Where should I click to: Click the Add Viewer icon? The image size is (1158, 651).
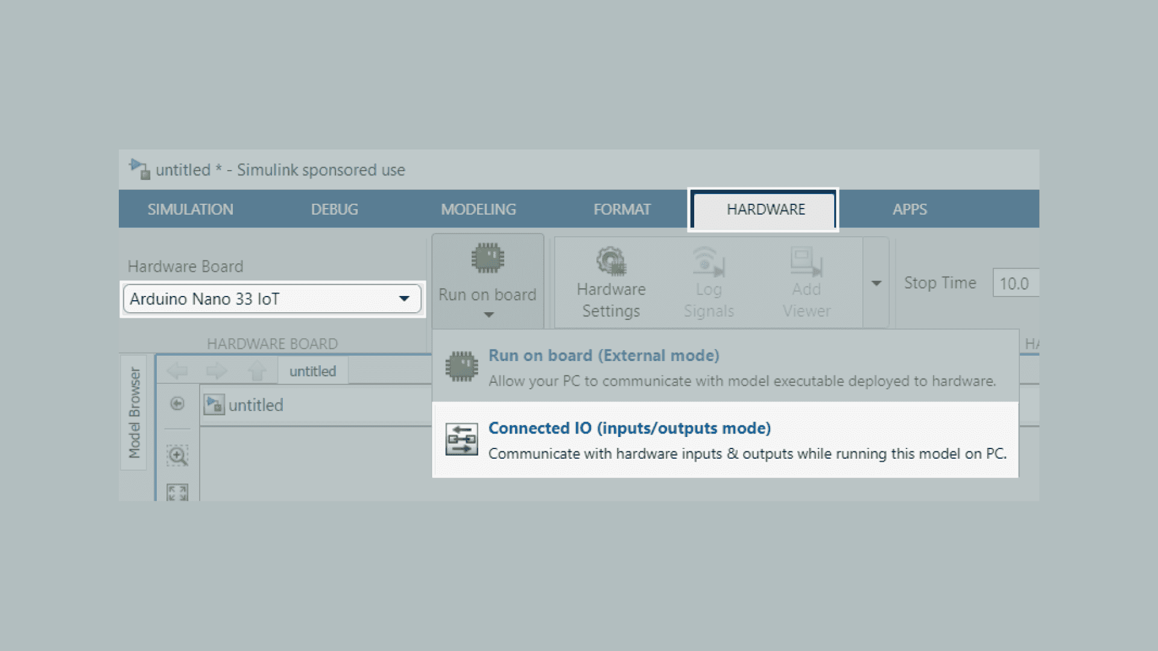(806, 262)
